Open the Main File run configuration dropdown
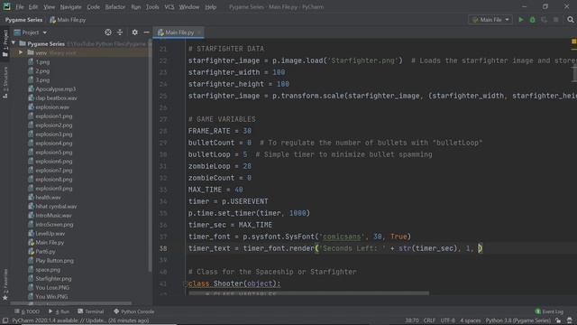The width and height of the screenshot is (577, 325). click(x=490, y=20)
